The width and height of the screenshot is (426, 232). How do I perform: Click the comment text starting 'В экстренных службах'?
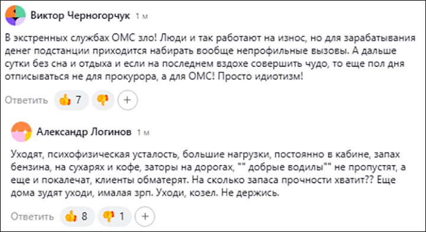(210, 57)
